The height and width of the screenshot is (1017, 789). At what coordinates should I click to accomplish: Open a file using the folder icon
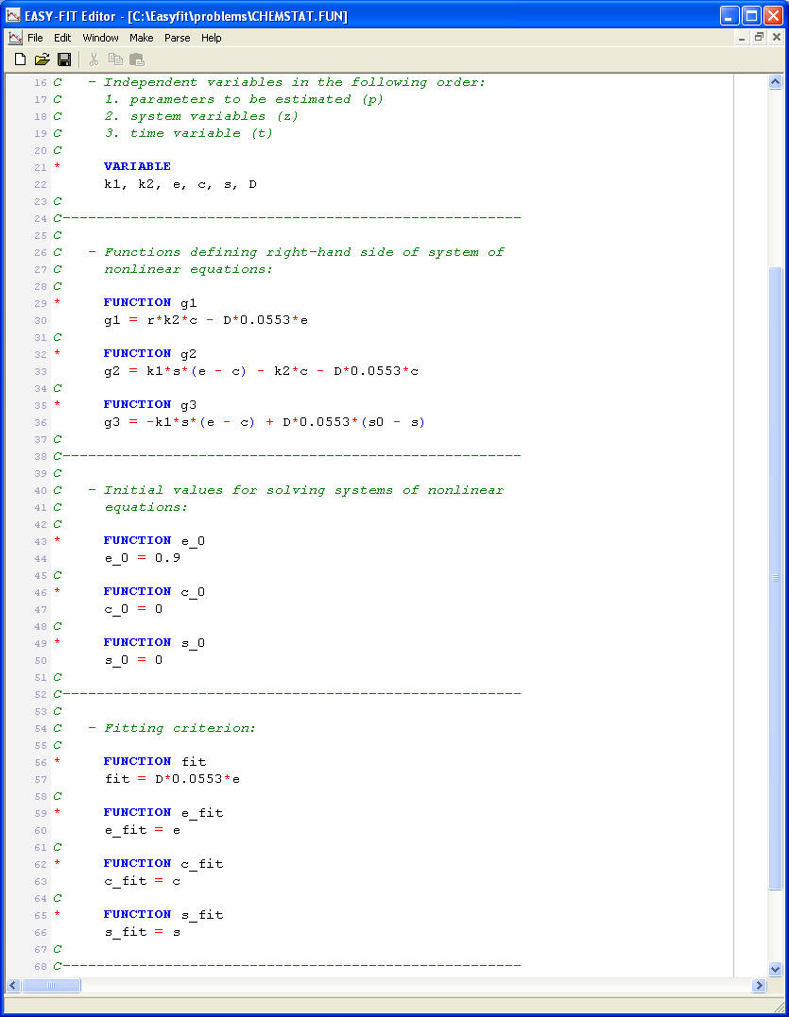tap(42, 59)
